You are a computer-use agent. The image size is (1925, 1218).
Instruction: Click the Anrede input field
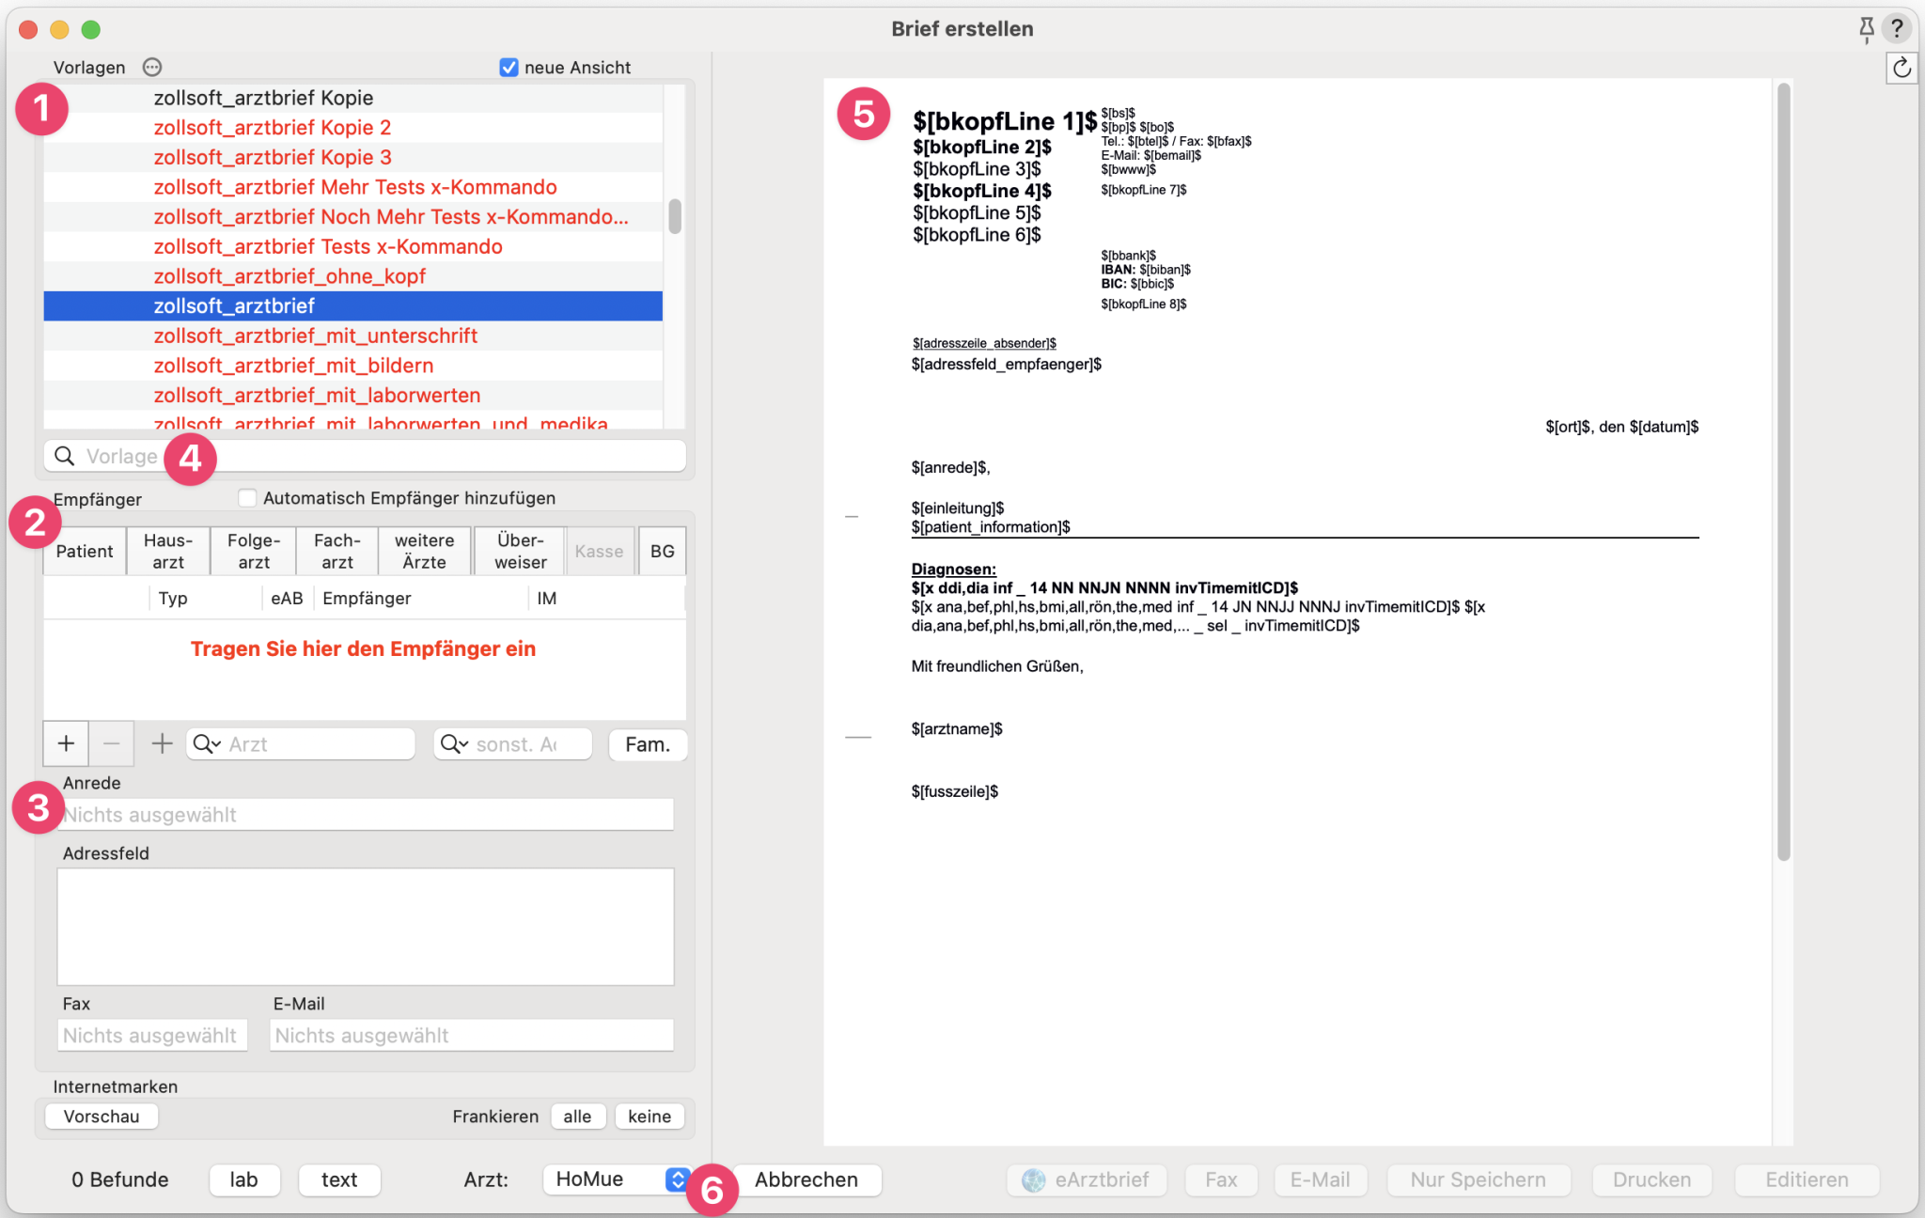366,815
